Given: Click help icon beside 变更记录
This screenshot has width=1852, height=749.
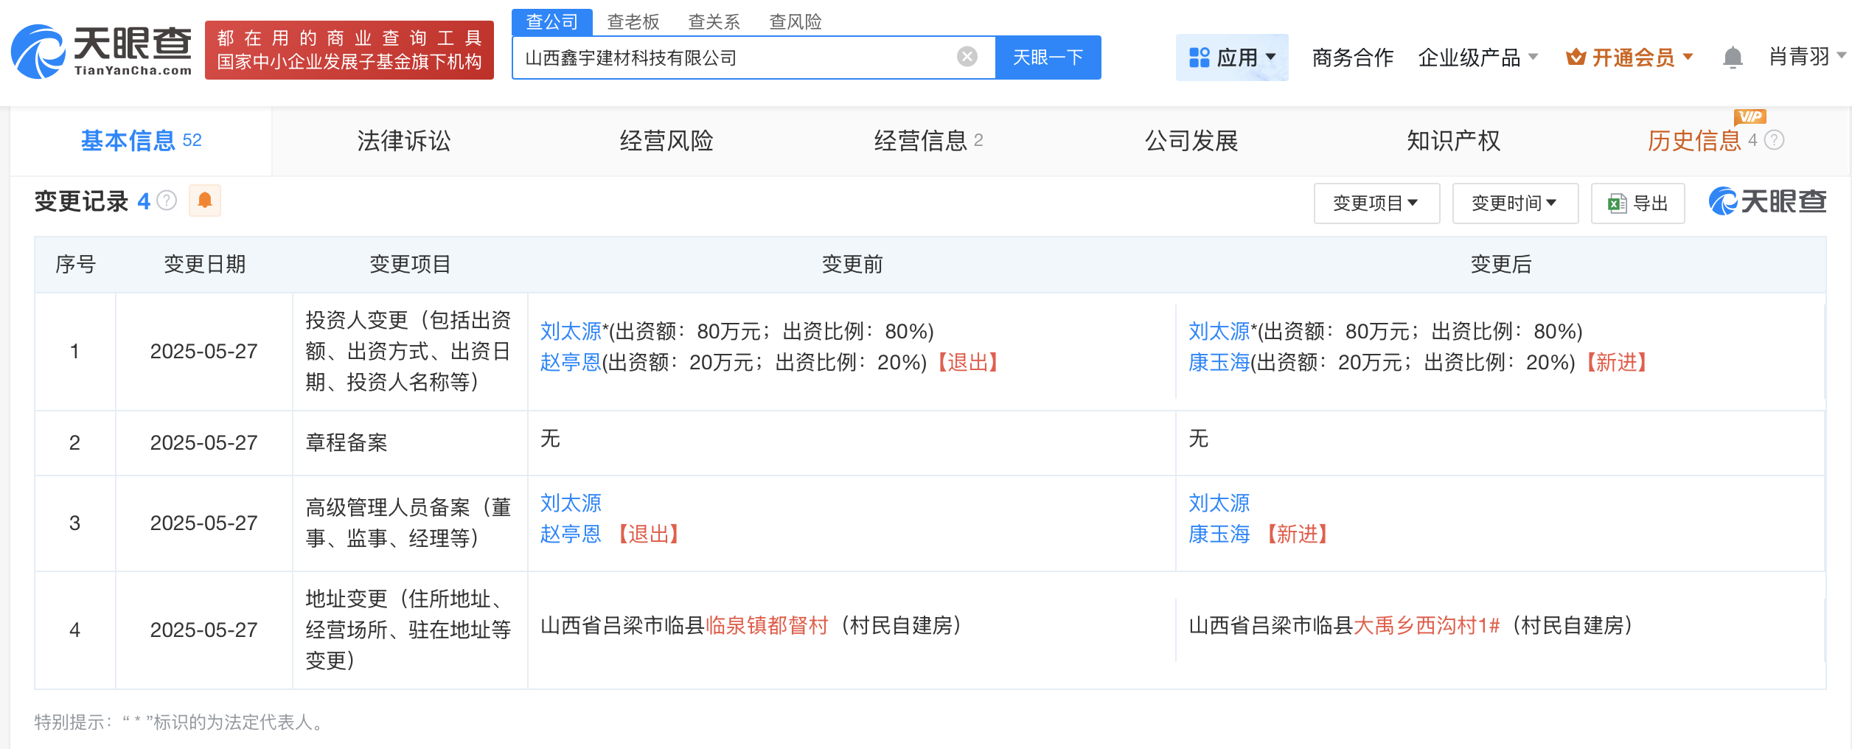Looking at the screenshot, I should click(x=167, y=201).
